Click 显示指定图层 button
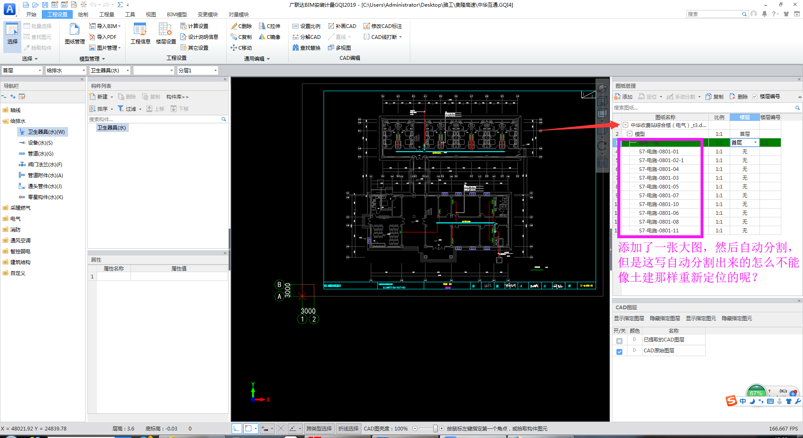The height and width of the screenshot is (438, 803). 629,318
